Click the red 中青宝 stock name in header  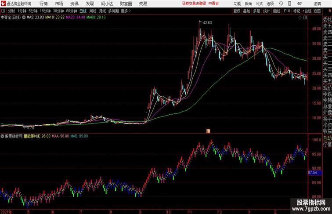click(213, 4)
